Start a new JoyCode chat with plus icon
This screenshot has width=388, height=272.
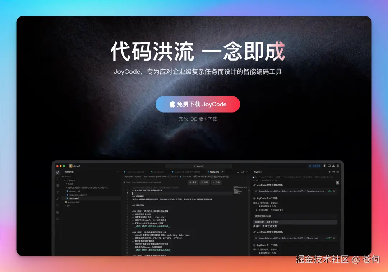[x=330, y=172]
